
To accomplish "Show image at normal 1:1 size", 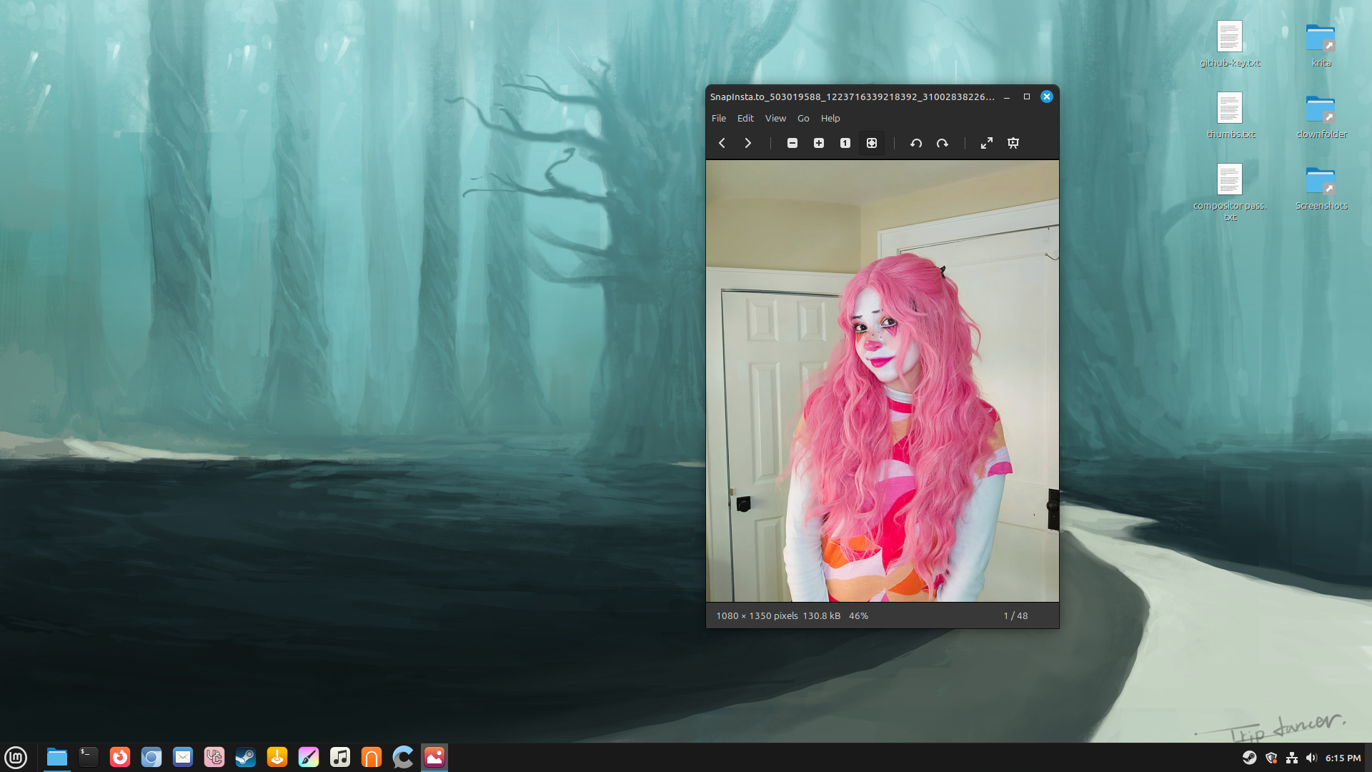I will [x=845, y=143].
